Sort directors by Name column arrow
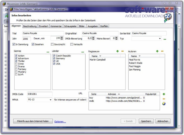The width and height of the screenshot is (184, 135). tap(100, 56)
